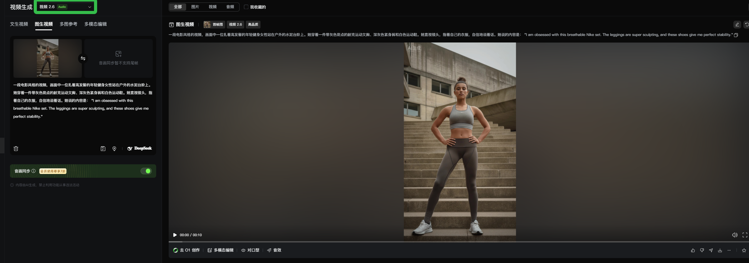Viewport: 749px width, 263px height.
Task: Enter fullscreen video mode
Action: [745, 235]
